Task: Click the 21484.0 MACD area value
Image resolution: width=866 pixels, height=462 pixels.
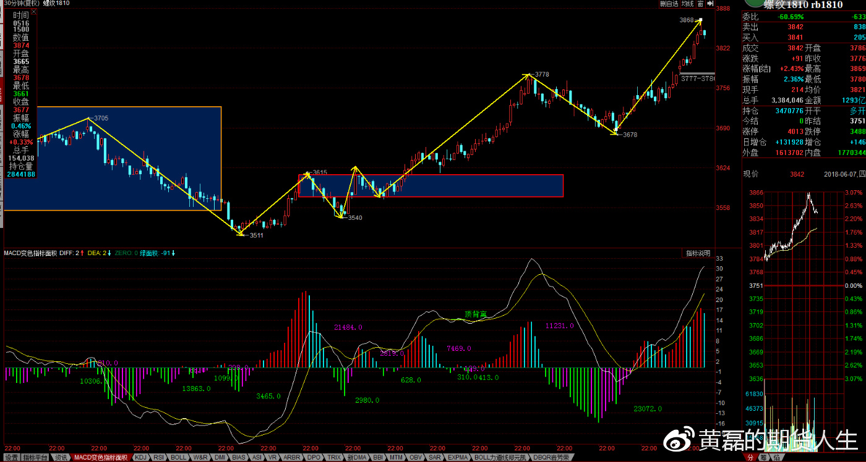Action: (x=348, y=327)
